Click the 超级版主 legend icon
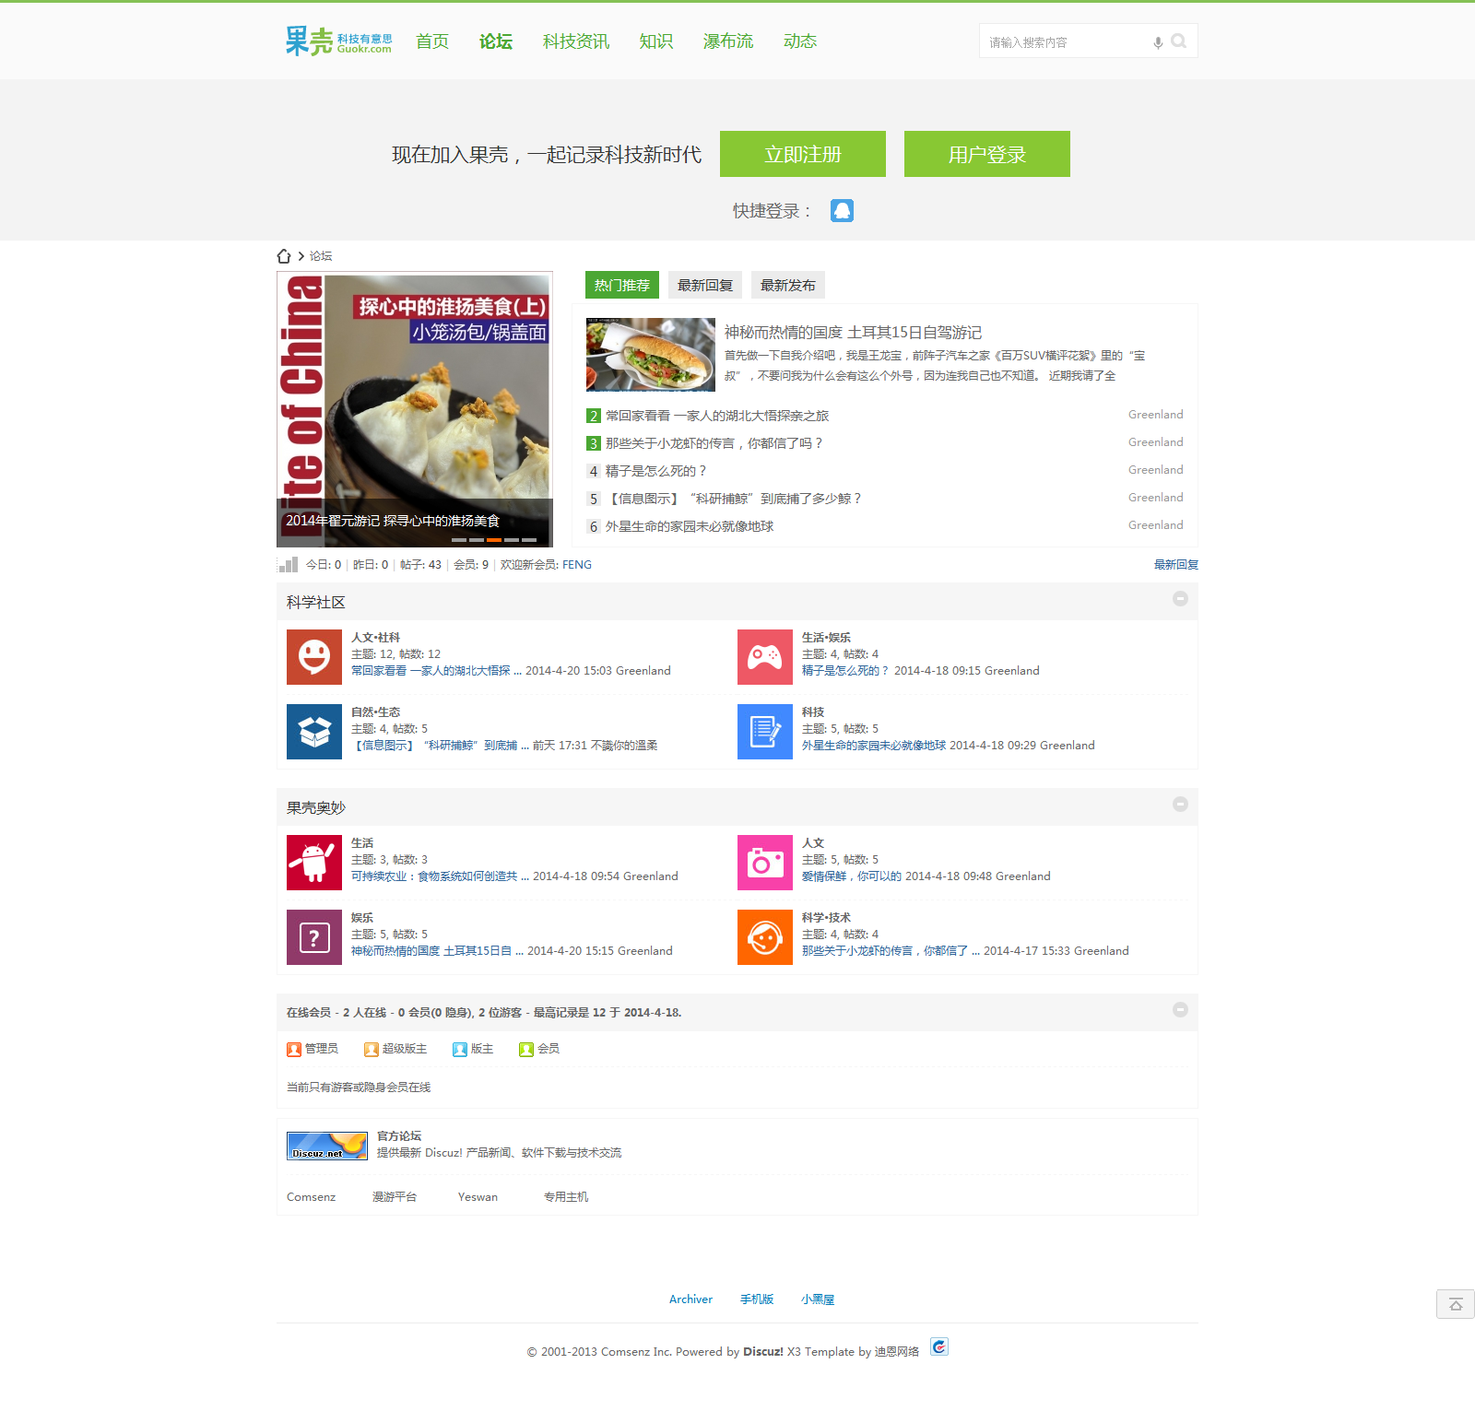1475x1411 pixels. point(372,1050)
